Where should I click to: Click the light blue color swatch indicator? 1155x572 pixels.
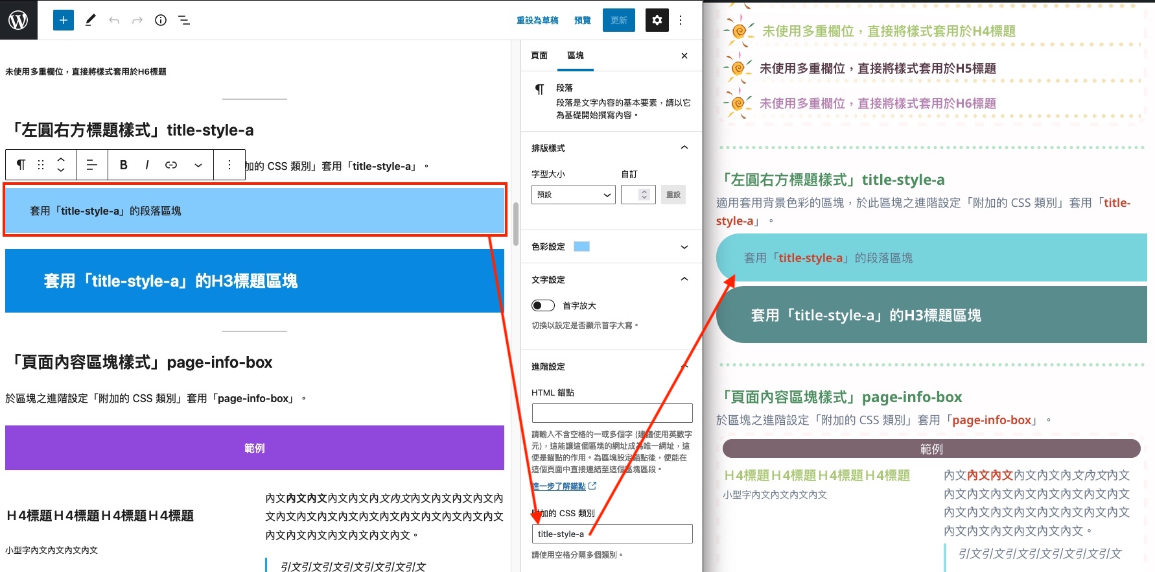tap(582, 246)
